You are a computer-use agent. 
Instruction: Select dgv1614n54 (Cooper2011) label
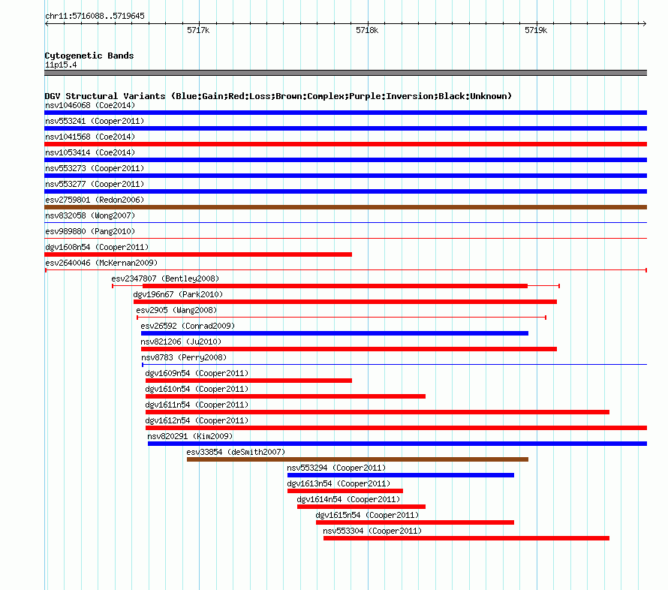[348, 499]
